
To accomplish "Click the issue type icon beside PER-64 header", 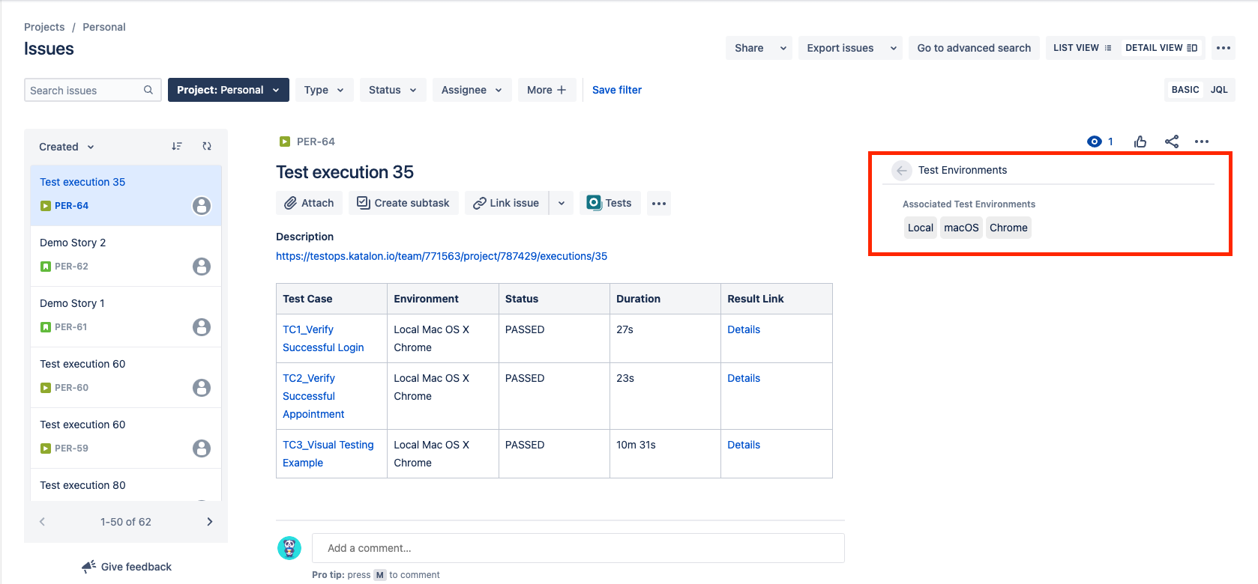I will pyautogui.click(x=285, y=142).
